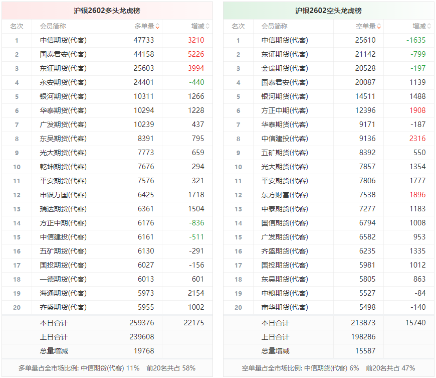Select 国泰君安(代客) in long table
Image resolution: width=436 pixels, height=378 pixels.
click(x=63, y=54)
